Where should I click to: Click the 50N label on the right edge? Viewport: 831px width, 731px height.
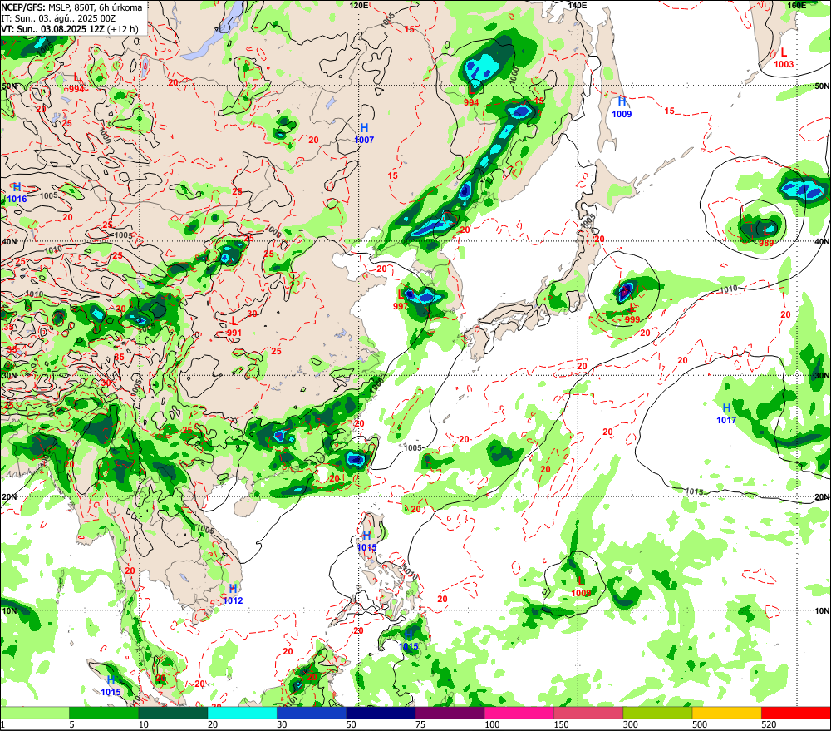pos(822,86)
